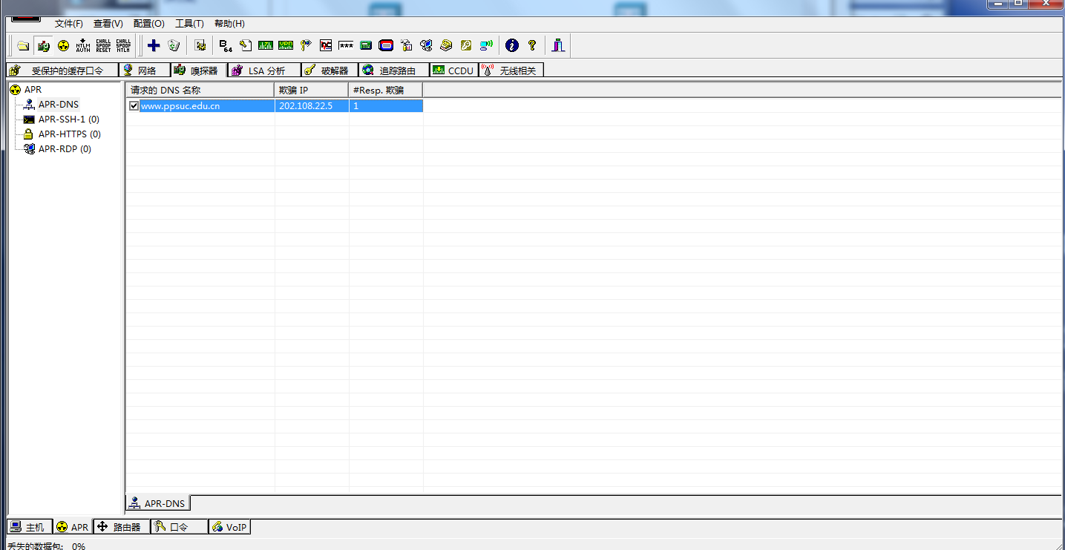Open the 配置(O) menu
Viewport: 1065px width, 550px height.
(149, 24)
